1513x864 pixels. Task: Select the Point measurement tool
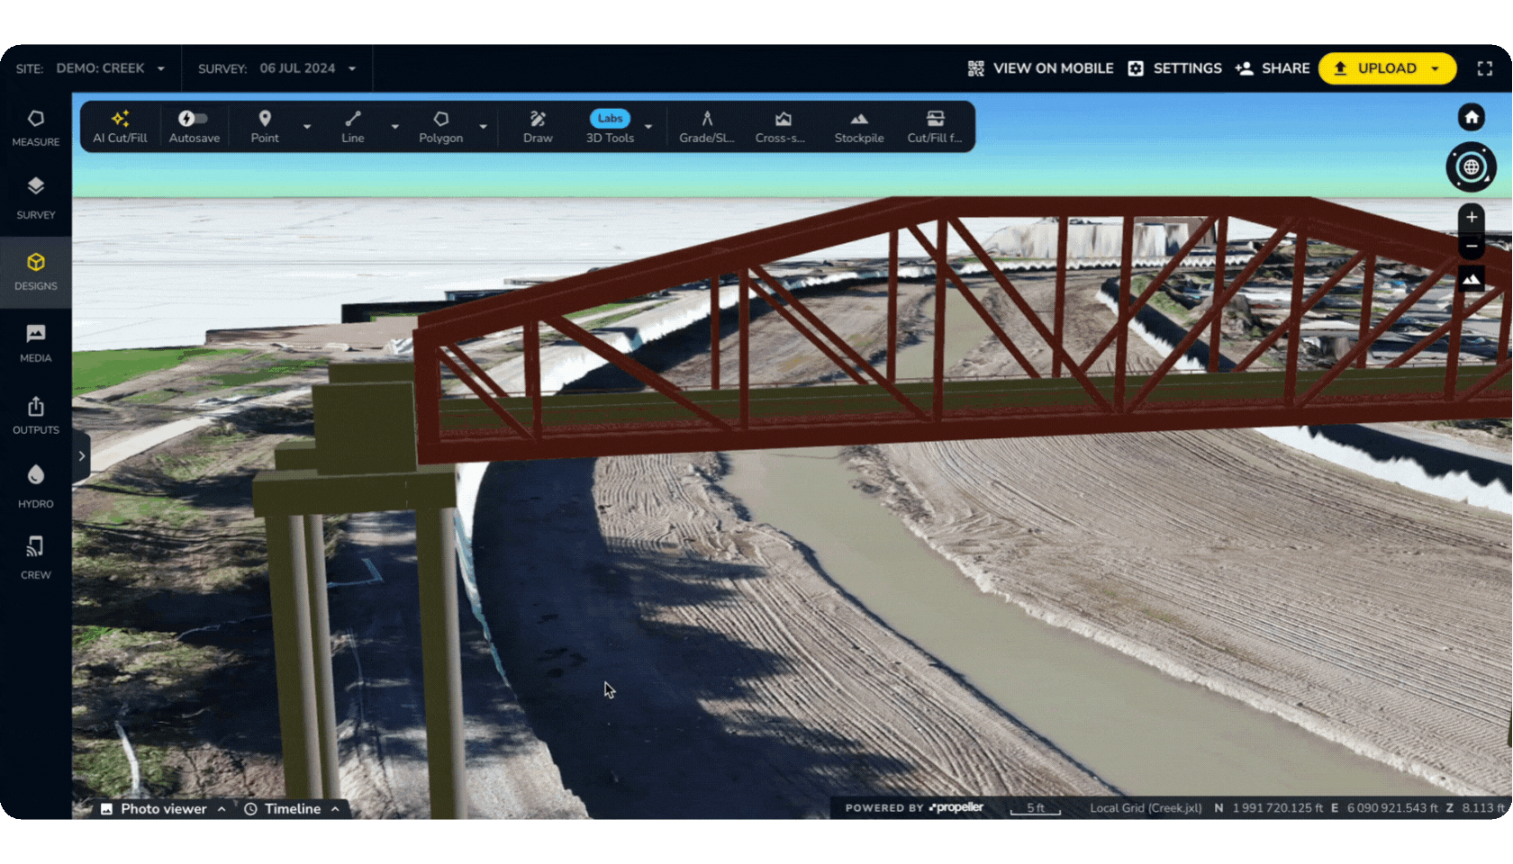pos(265,126)
